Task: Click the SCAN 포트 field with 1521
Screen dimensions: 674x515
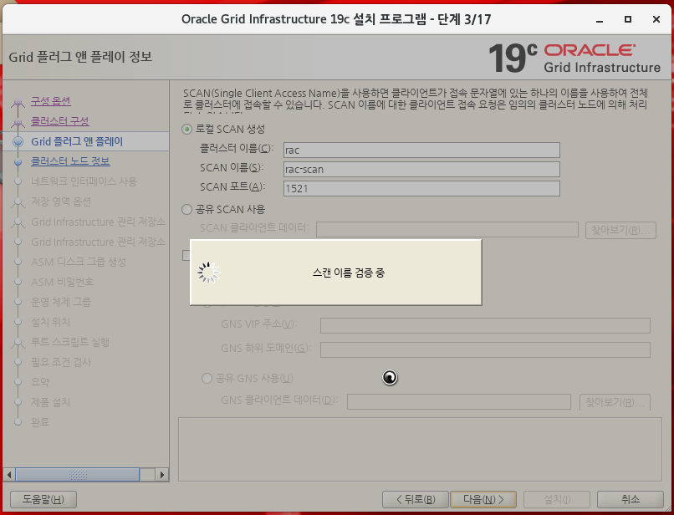Action: point(421,188)
